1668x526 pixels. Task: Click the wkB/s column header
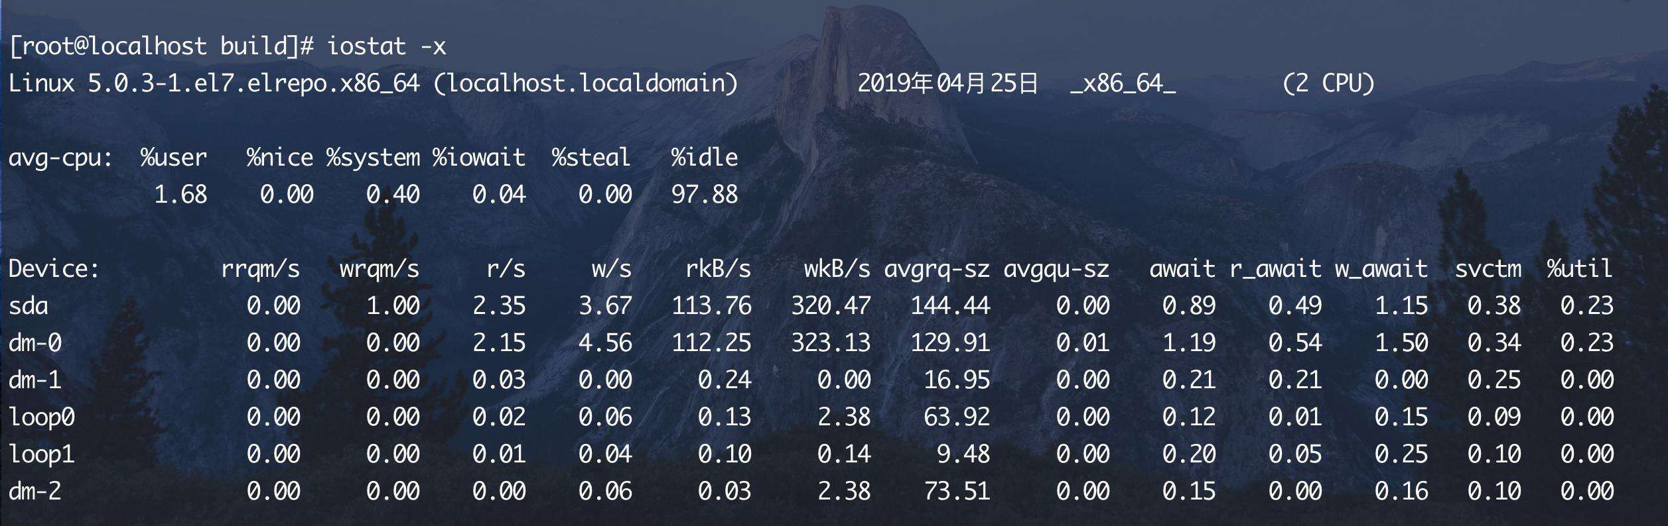click(x=838, y=269)
